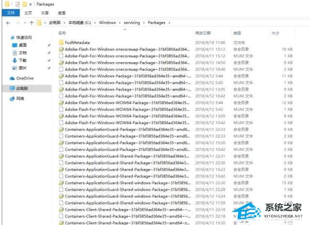Select the Adobe-Flash-For-Windows-Package name dated 2018/4/12 5:43
This screenshot has height=225, width=310.
point(128,83)
